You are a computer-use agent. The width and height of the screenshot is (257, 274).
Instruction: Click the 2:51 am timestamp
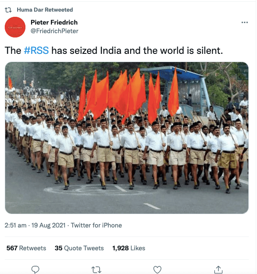(x=16, y=225)
